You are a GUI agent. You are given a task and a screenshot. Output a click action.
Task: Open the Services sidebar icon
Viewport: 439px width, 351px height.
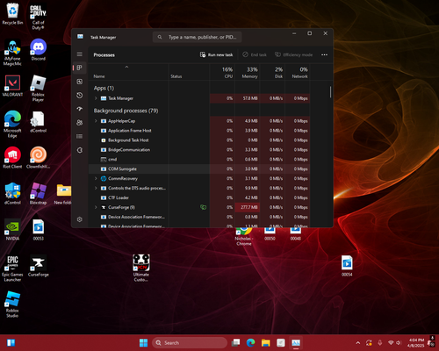point(79,150)
